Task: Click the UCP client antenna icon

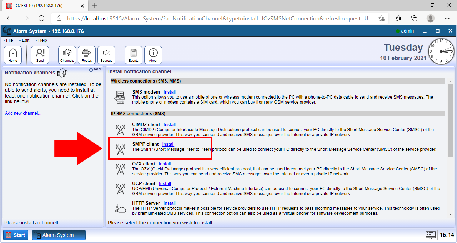Action: 121,188
